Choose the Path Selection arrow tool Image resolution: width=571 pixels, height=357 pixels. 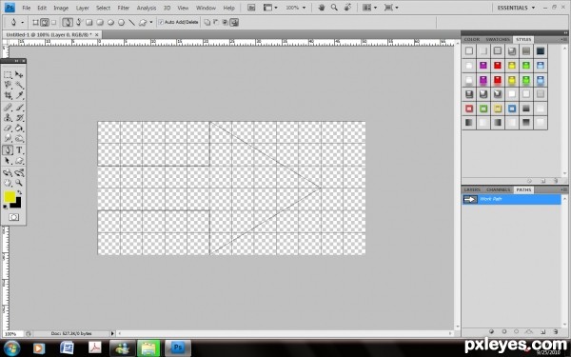click(x=8, y=161)
